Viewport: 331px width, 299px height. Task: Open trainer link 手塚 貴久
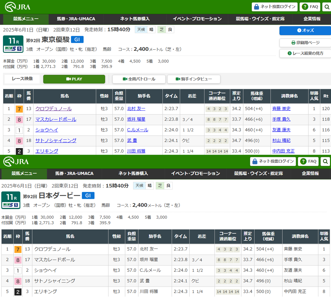coord(281,119)
